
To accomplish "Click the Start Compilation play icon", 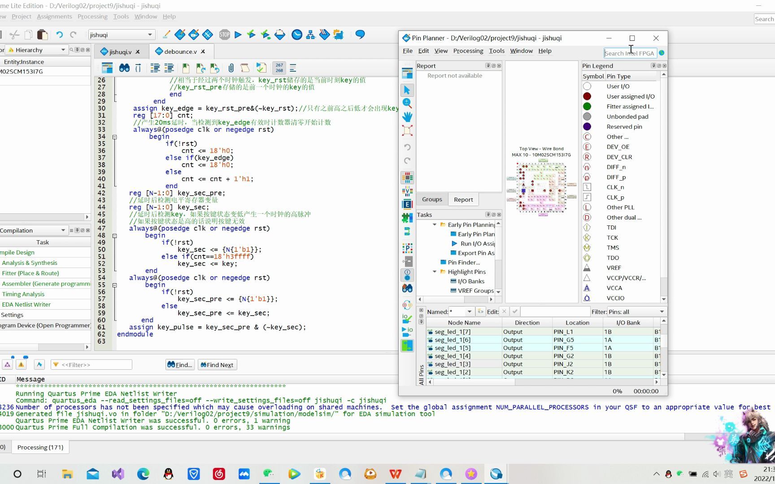I will coord(238,35).
